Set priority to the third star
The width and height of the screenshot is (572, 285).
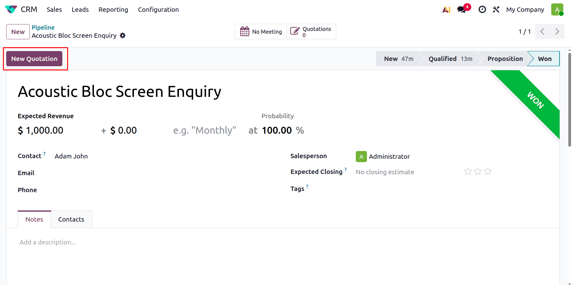coord(488,171)
